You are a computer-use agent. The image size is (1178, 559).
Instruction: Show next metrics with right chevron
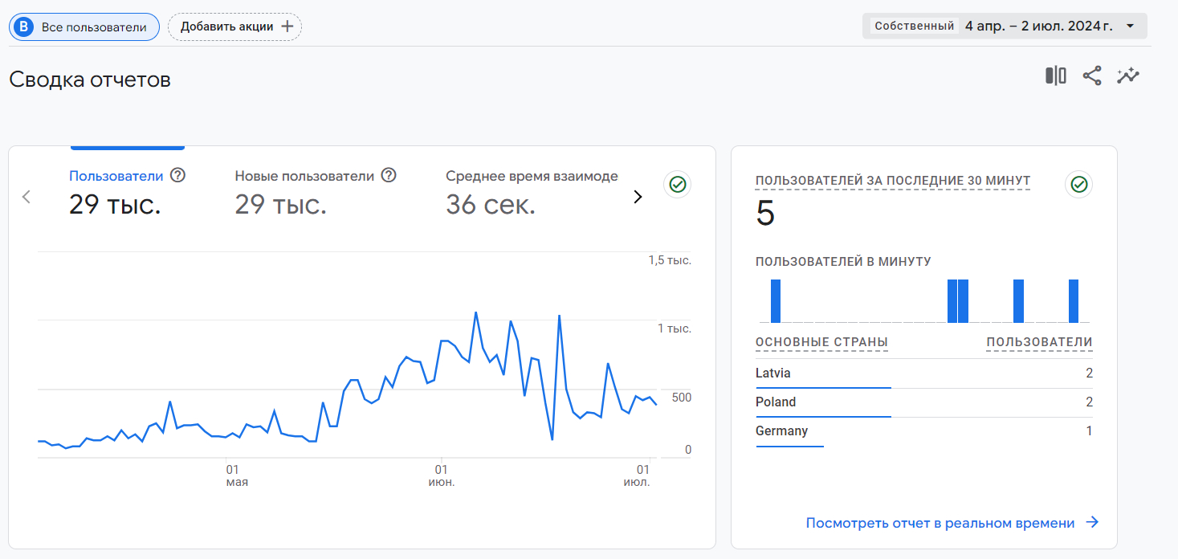point(638,197)
